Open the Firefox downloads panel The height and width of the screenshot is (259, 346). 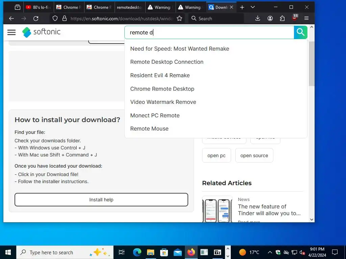257,19
